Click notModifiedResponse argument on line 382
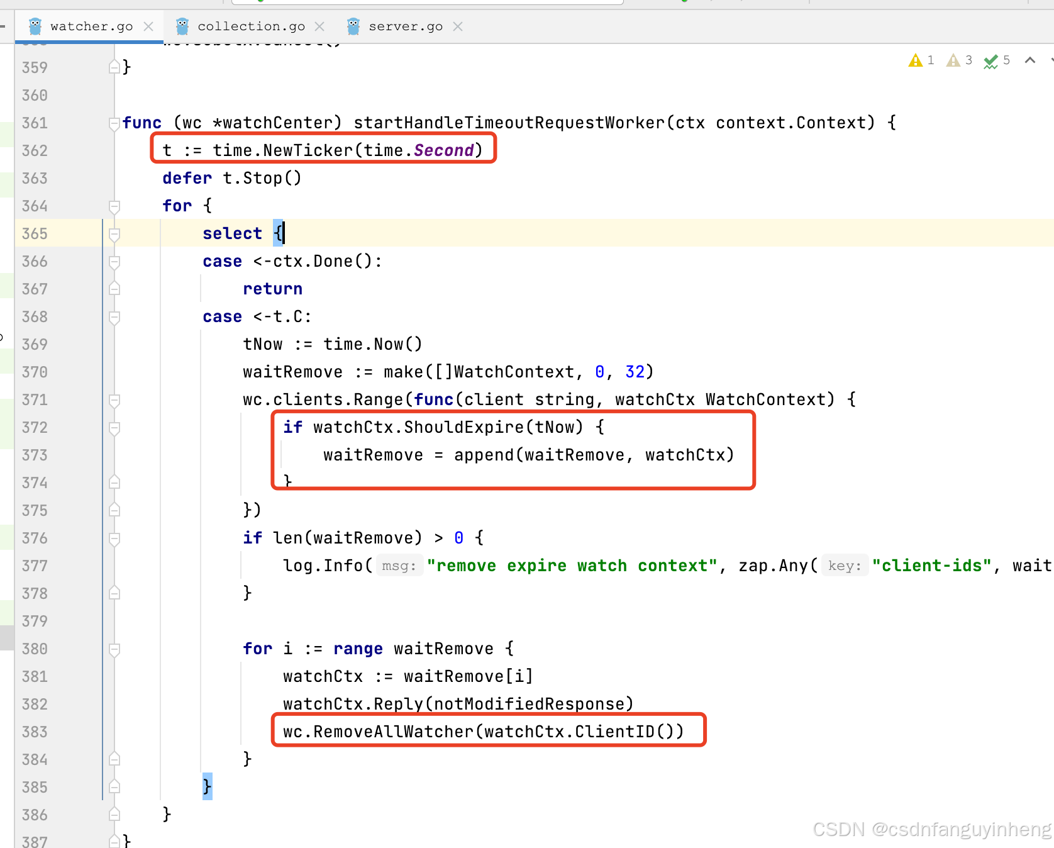 click(529, 704)
